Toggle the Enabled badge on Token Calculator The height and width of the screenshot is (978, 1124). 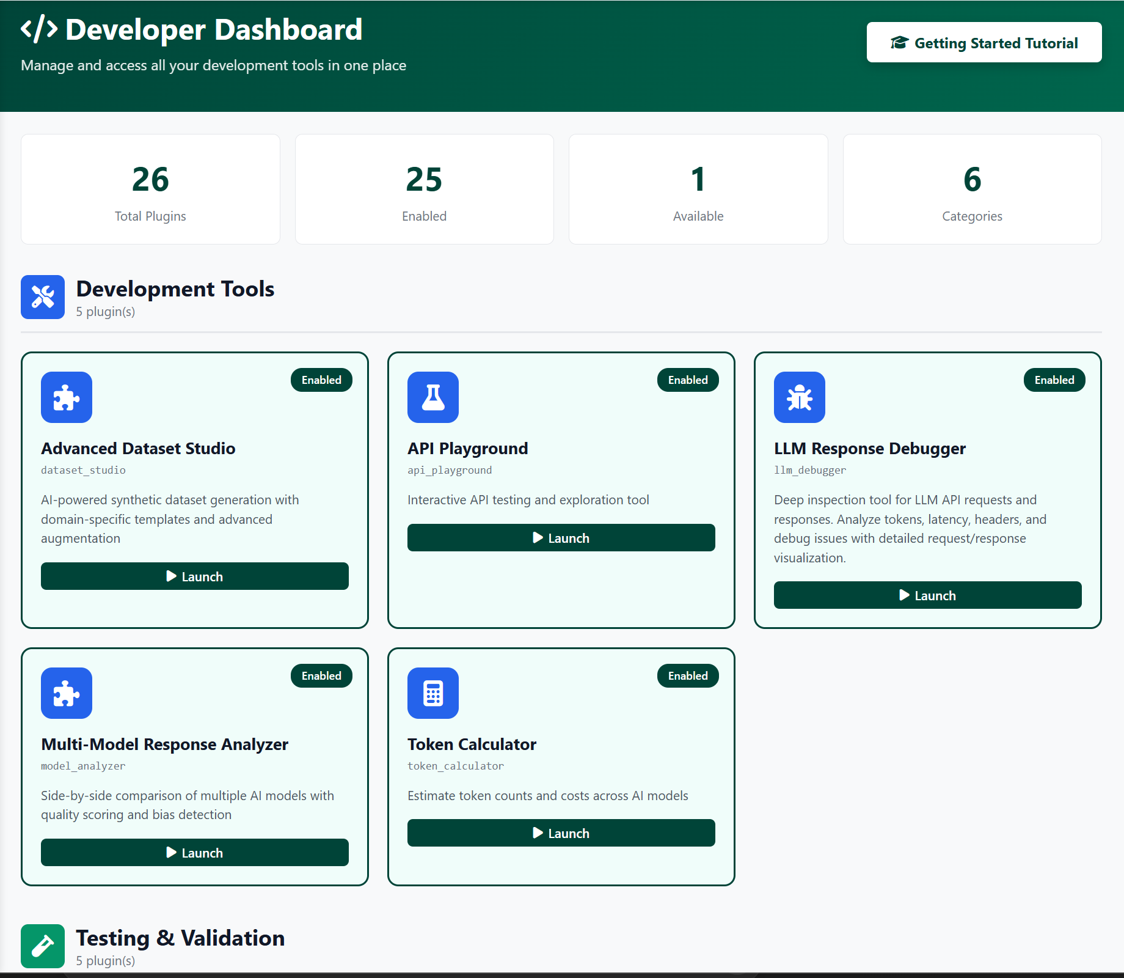[688, 675]
